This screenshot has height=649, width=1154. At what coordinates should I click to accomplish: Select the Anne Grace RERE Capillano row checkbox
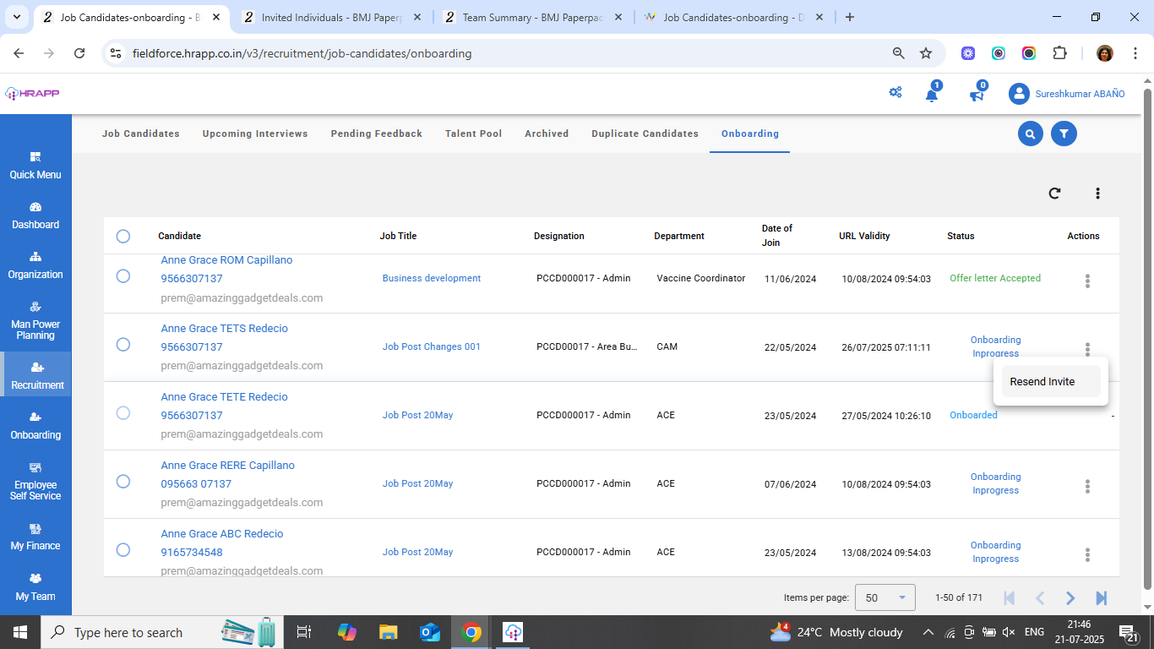(123, 482)
